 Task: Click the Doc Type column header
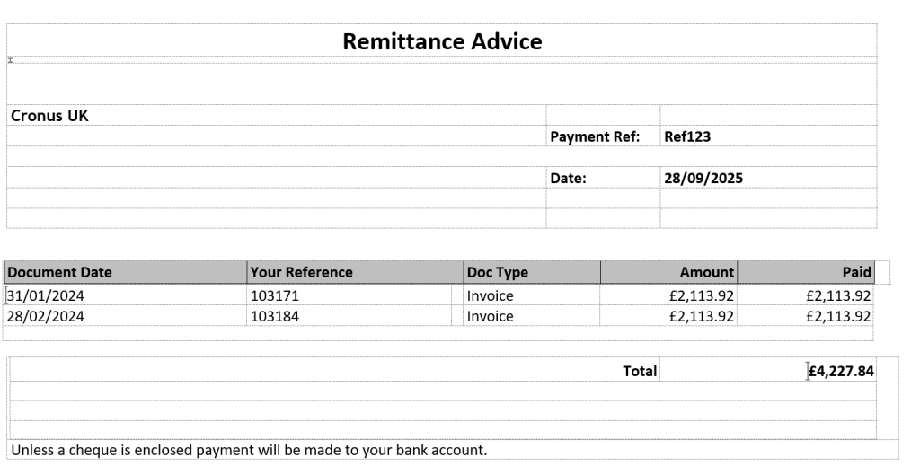[x=497, y=273]
